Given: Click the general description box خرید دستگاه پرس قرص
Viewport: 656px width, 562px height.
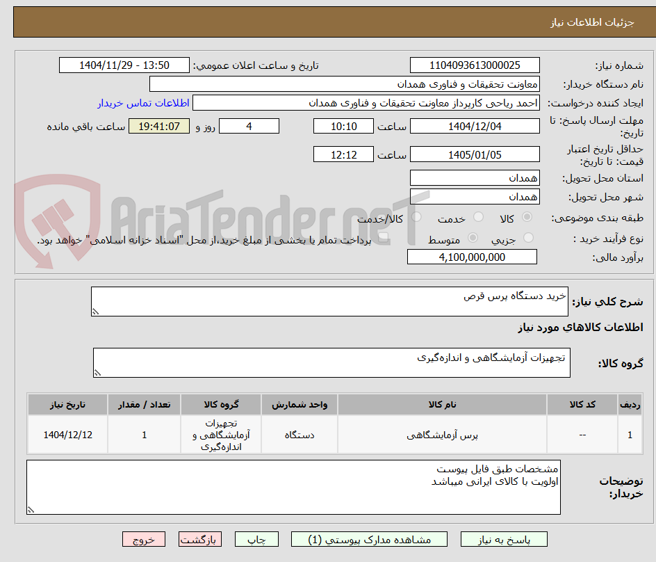Looking at the screenshot, I should pos(329,302).
